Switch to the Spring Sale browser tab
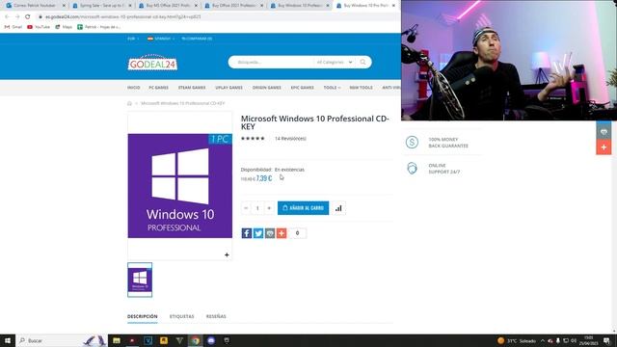Screen dimensions: 617x347 click(101, 6)
